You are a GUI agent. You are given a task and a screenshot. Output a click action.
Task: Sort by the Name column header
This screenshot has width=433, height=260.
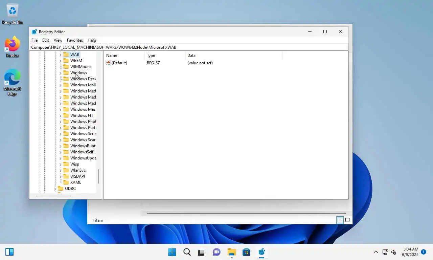(124, 56)
